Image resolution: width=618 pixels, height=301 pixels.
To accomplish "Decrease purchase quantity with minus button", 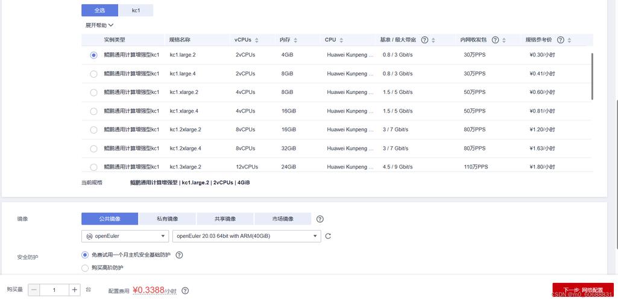I will tap(34, 290).
